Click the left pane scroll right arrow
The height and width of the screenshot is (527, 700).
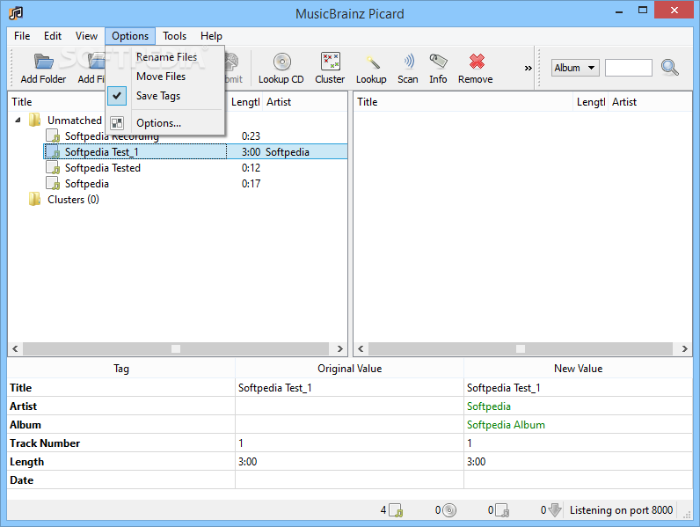point(339,348)
